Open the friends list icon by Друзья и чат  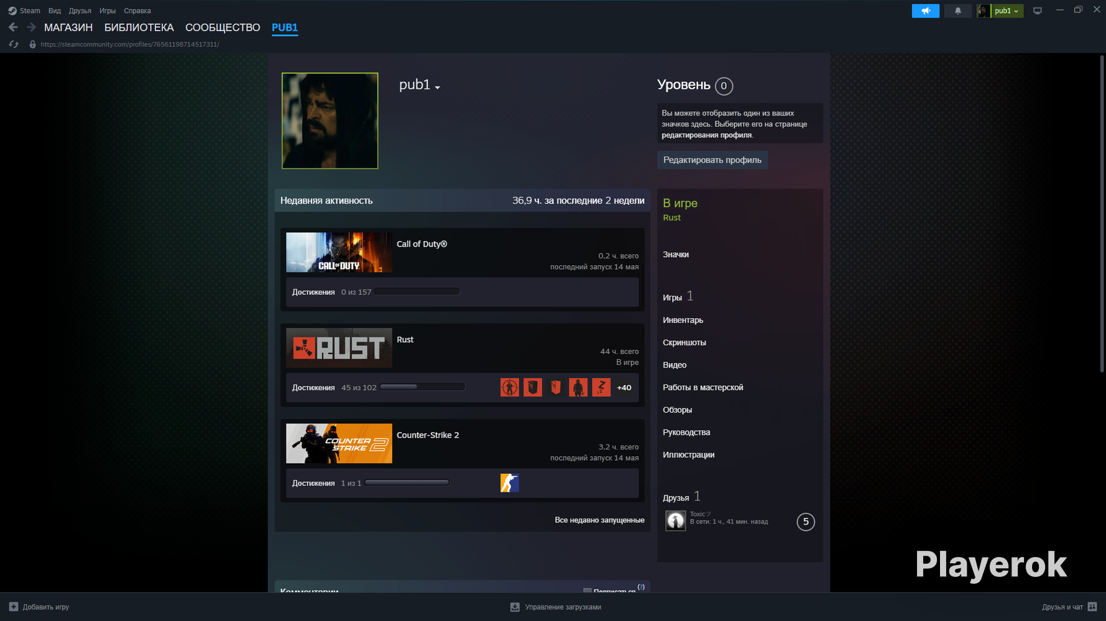click(1092, 607)
